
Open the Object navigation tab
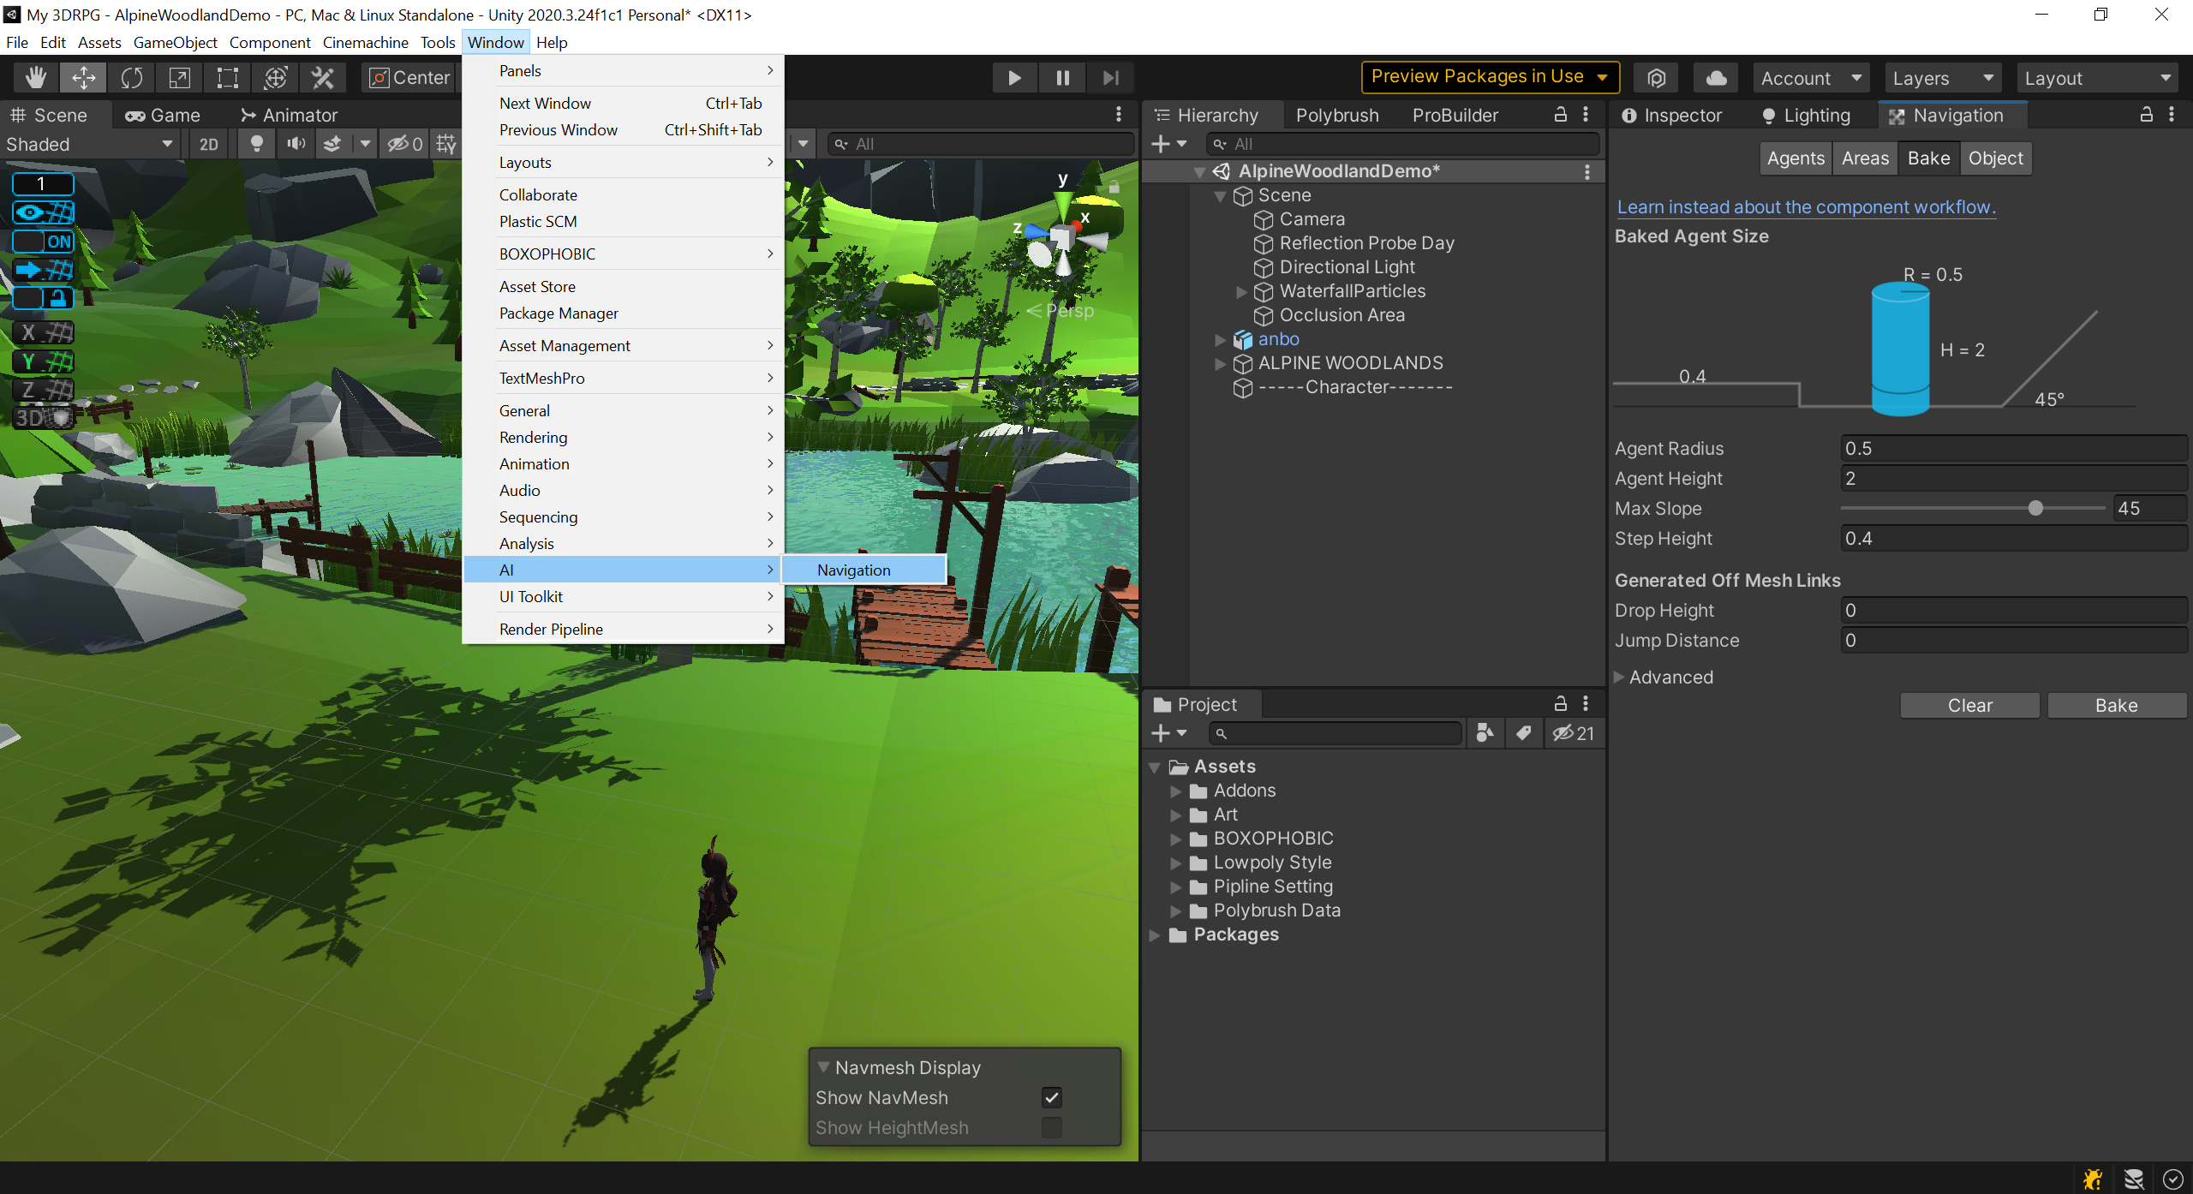(1995, 158)
